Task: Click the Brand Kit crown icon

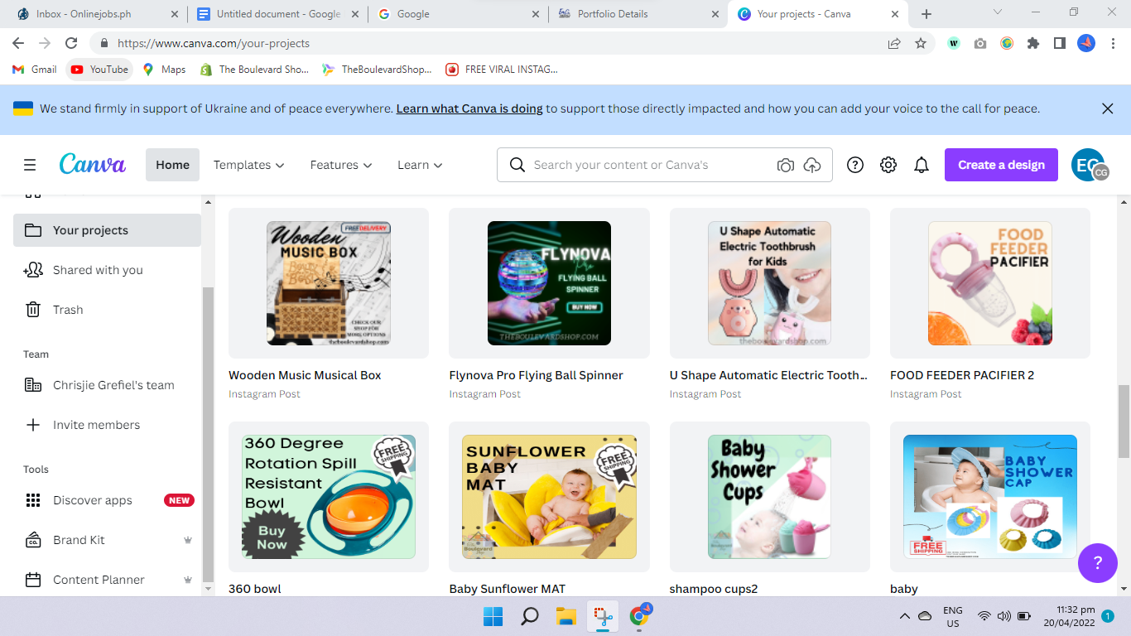Action: point(188,540)
